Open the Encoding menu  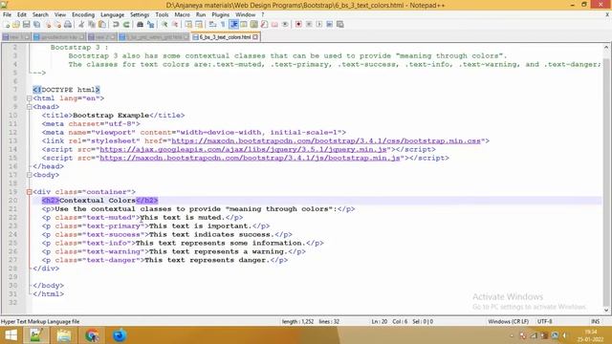[83, 15]
